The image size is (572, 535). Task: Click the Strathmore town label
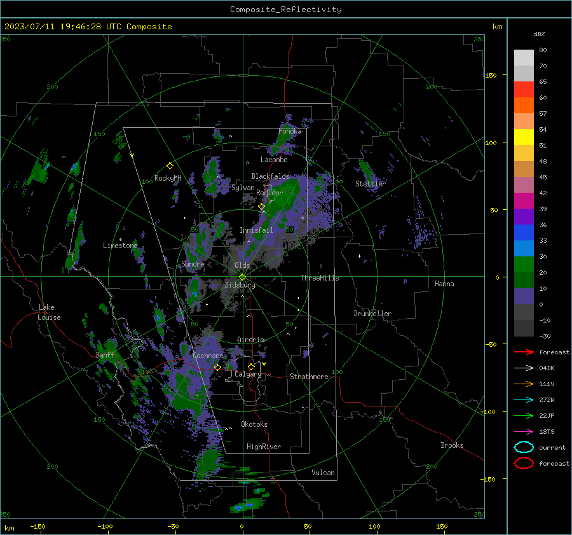(309, 377)
